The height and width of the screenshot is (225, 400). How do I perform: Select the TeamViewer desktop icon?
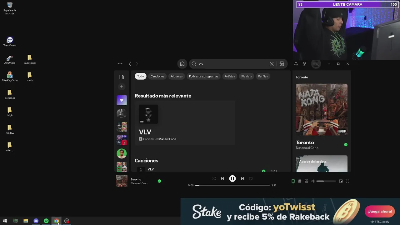tap(10, 42)
